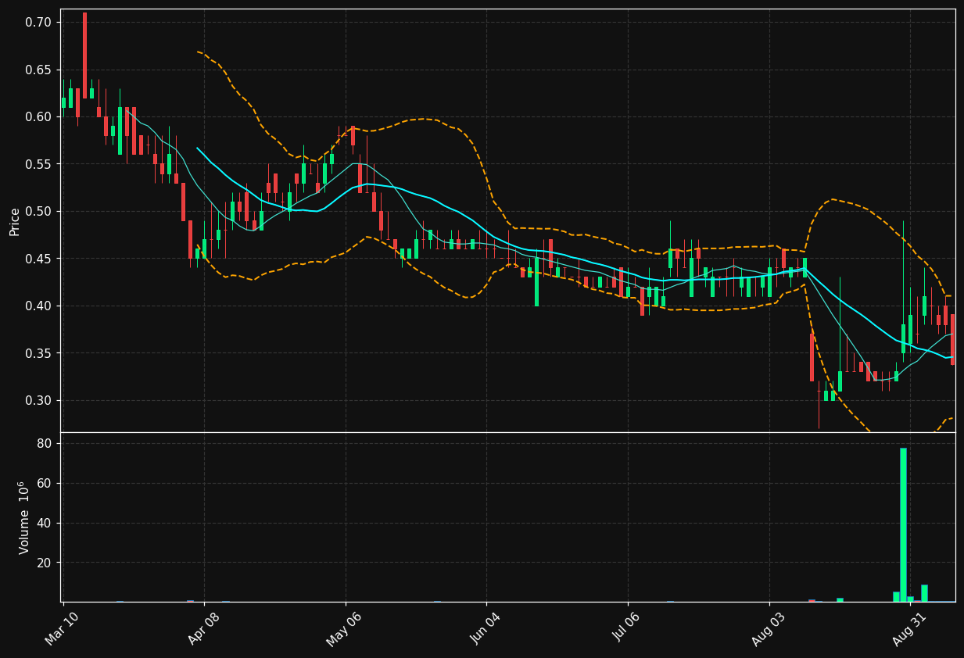964x658 pixels.
Task: Click the 20 volume axis label
Action: (44, 563)
